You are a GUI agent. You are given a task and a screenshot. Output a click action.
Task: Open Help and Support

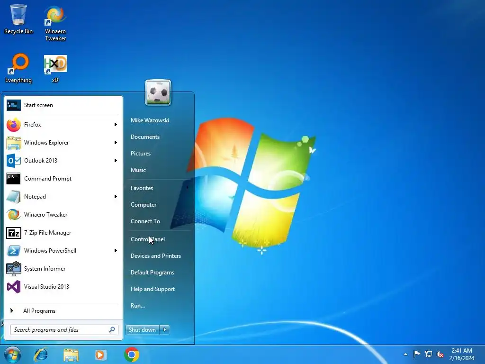click(153, 289)
